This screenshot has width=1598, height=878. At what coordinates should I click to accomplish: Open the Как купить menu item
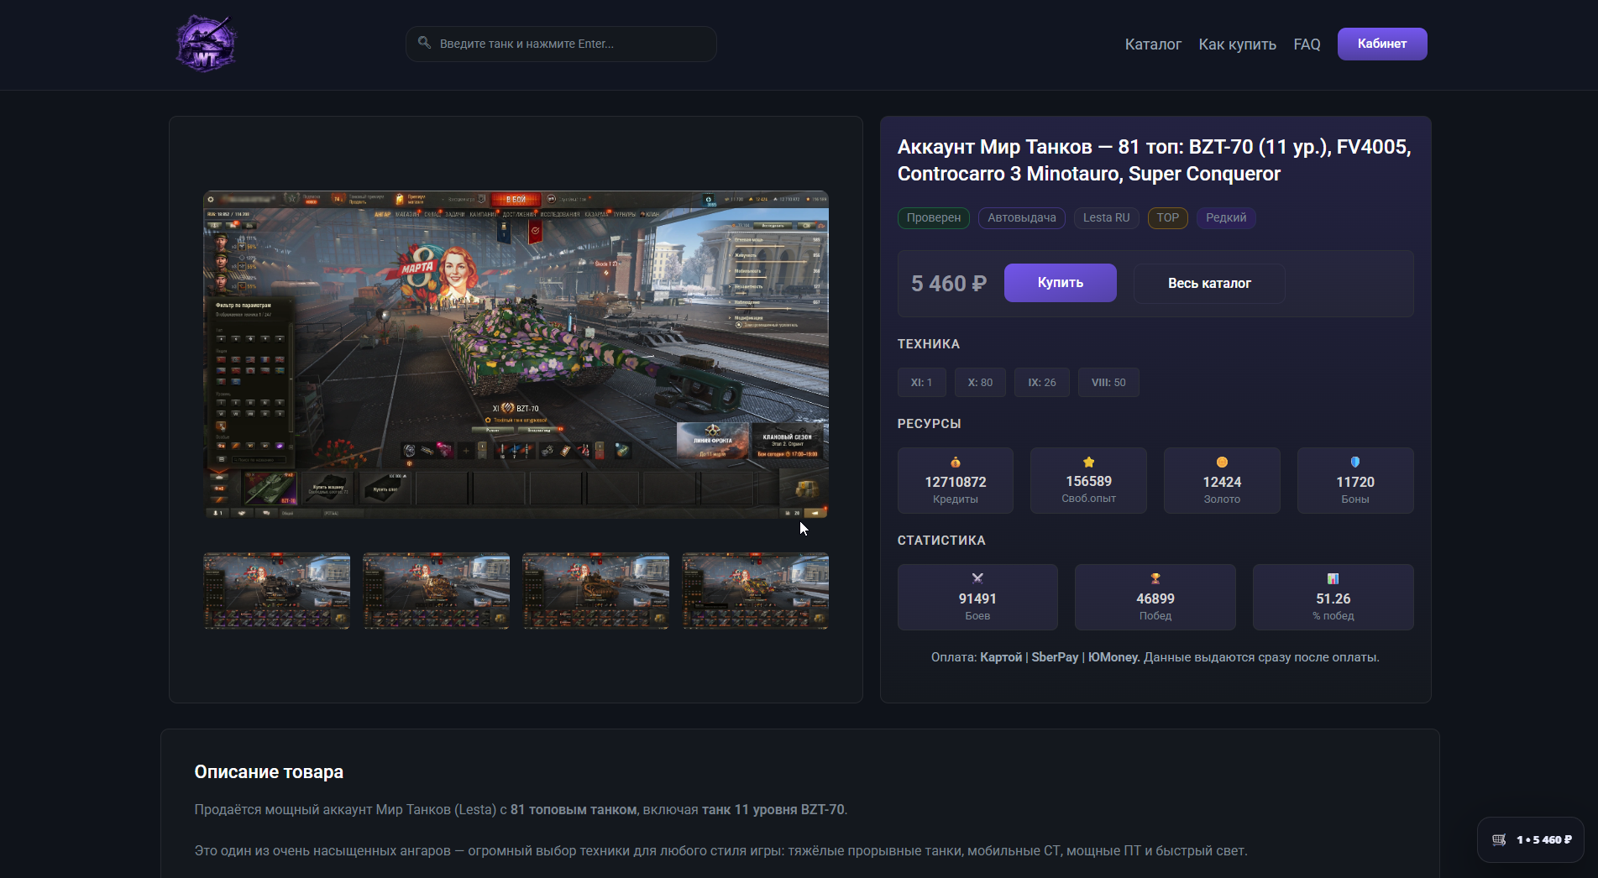[x=1238, y=44]
